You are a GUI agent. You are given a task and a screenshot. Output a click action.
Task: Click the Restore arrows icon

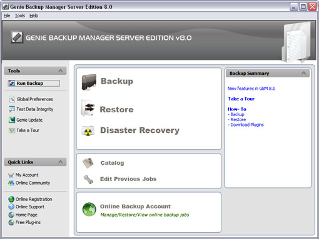tap(88, 108)
